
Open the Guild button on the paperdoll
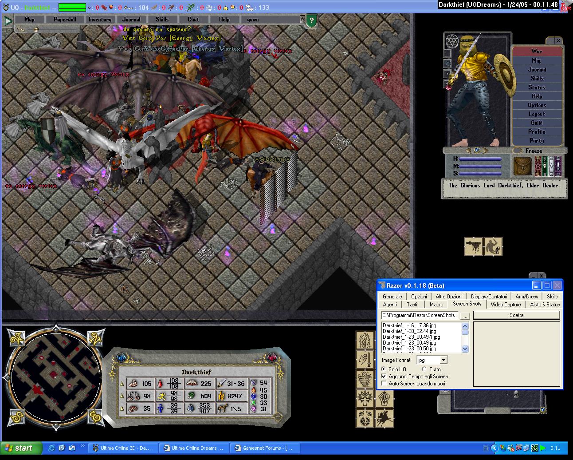pos(537,123)
